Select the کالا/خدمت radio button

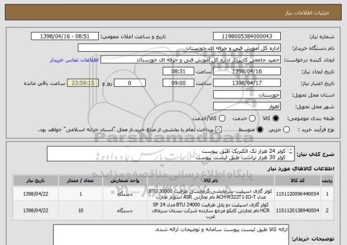tap(222, 119)
